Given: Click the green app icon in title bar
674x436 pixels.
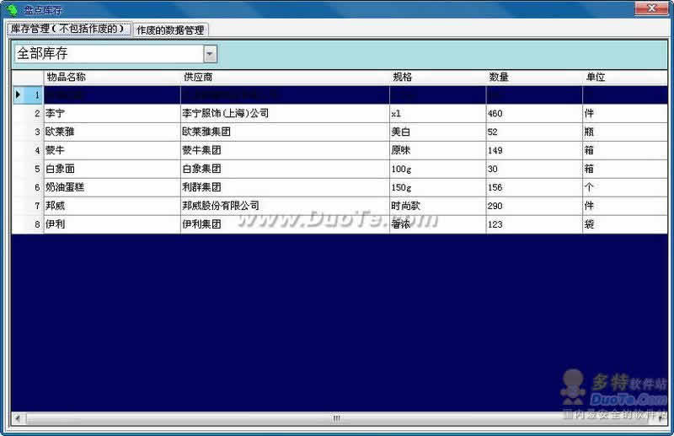Looking at the screenshot, I should click(12, 9).
